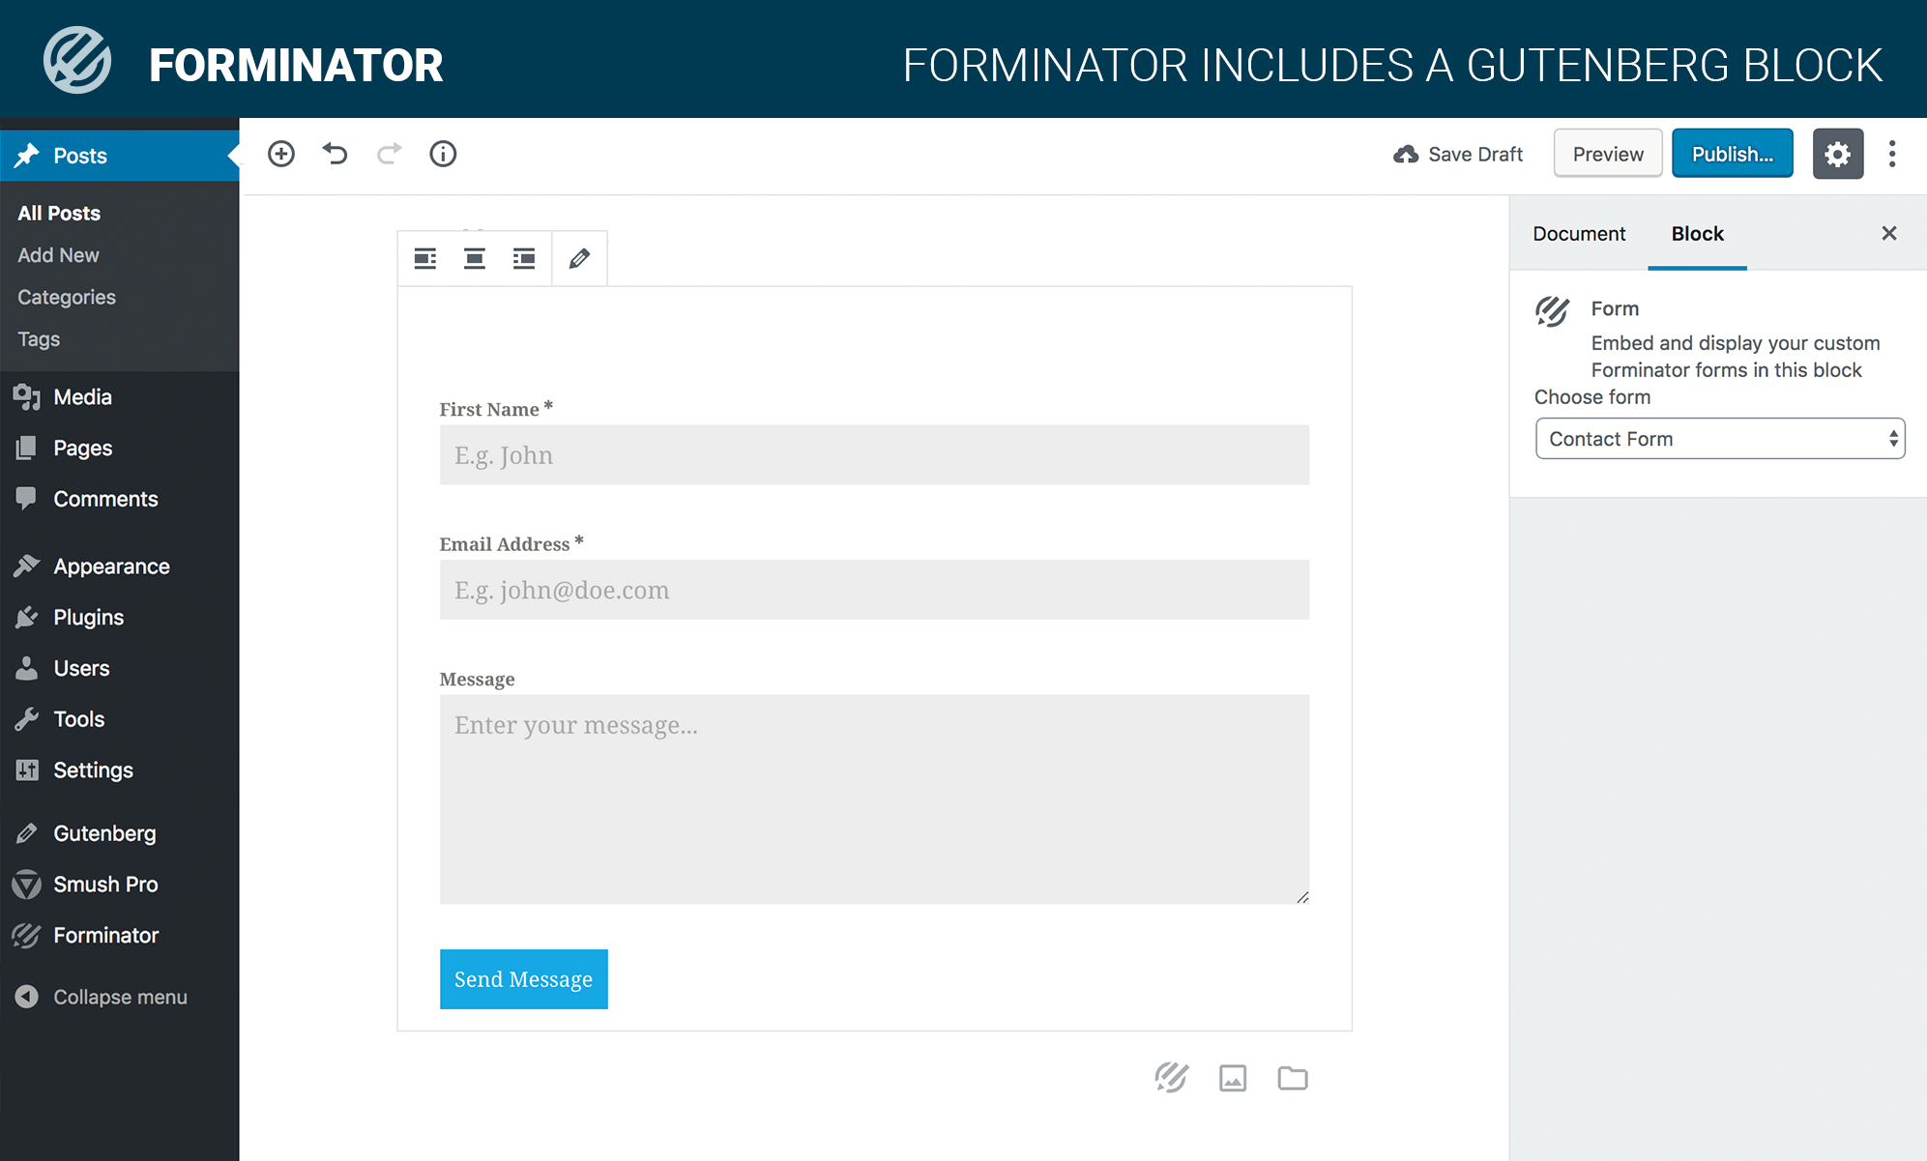Click the left-align column layout icon
The width and height of the screenshot is (1927, 1161).
tap(423, 257)
